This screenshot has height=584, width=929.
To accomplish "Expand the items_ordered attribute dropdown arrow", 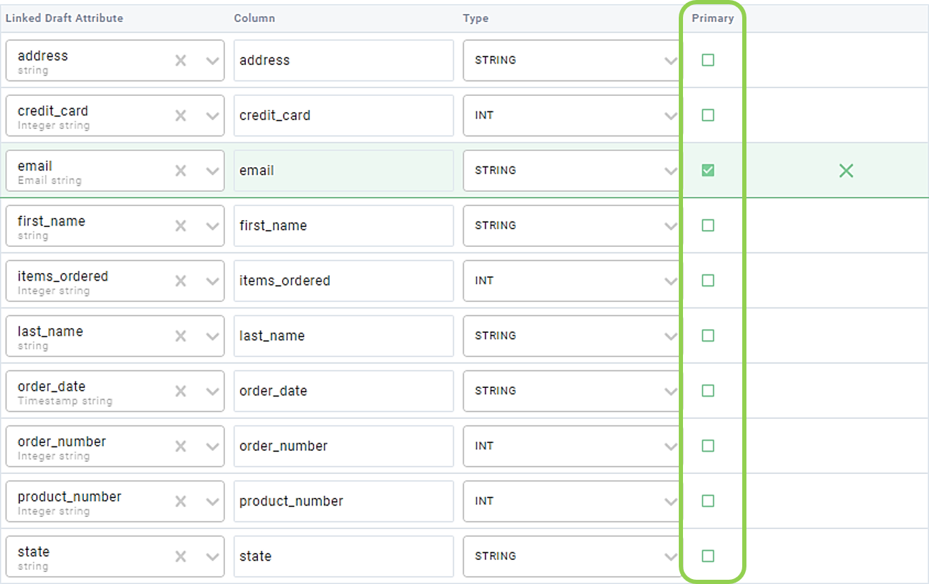I will 212,281.
